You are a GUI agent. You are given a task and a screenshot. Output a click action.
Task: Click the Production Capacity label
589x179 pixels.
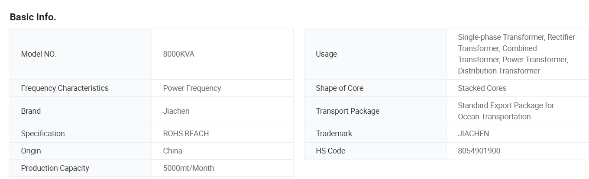[x=55, y=168]
